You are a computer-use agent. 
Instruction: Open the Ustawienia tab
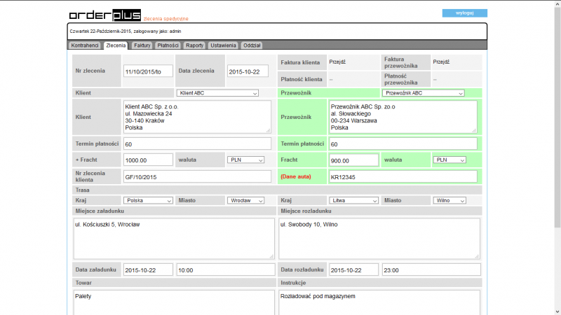223,45
